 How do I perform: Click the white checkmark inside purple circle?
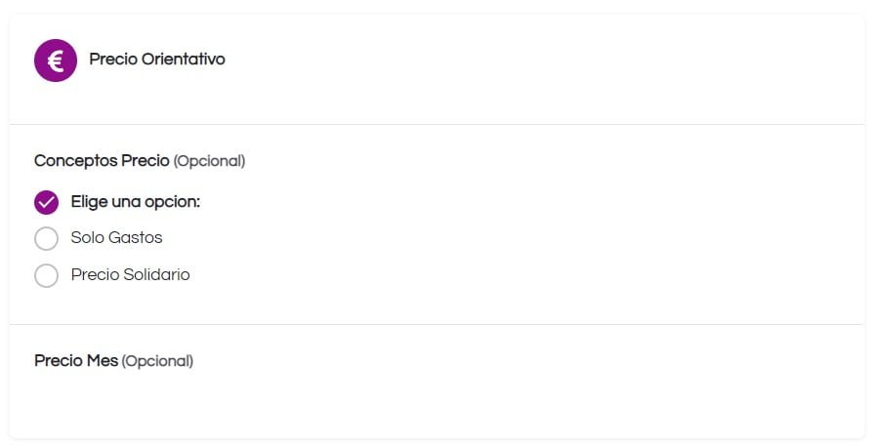[x=47, y=202]
